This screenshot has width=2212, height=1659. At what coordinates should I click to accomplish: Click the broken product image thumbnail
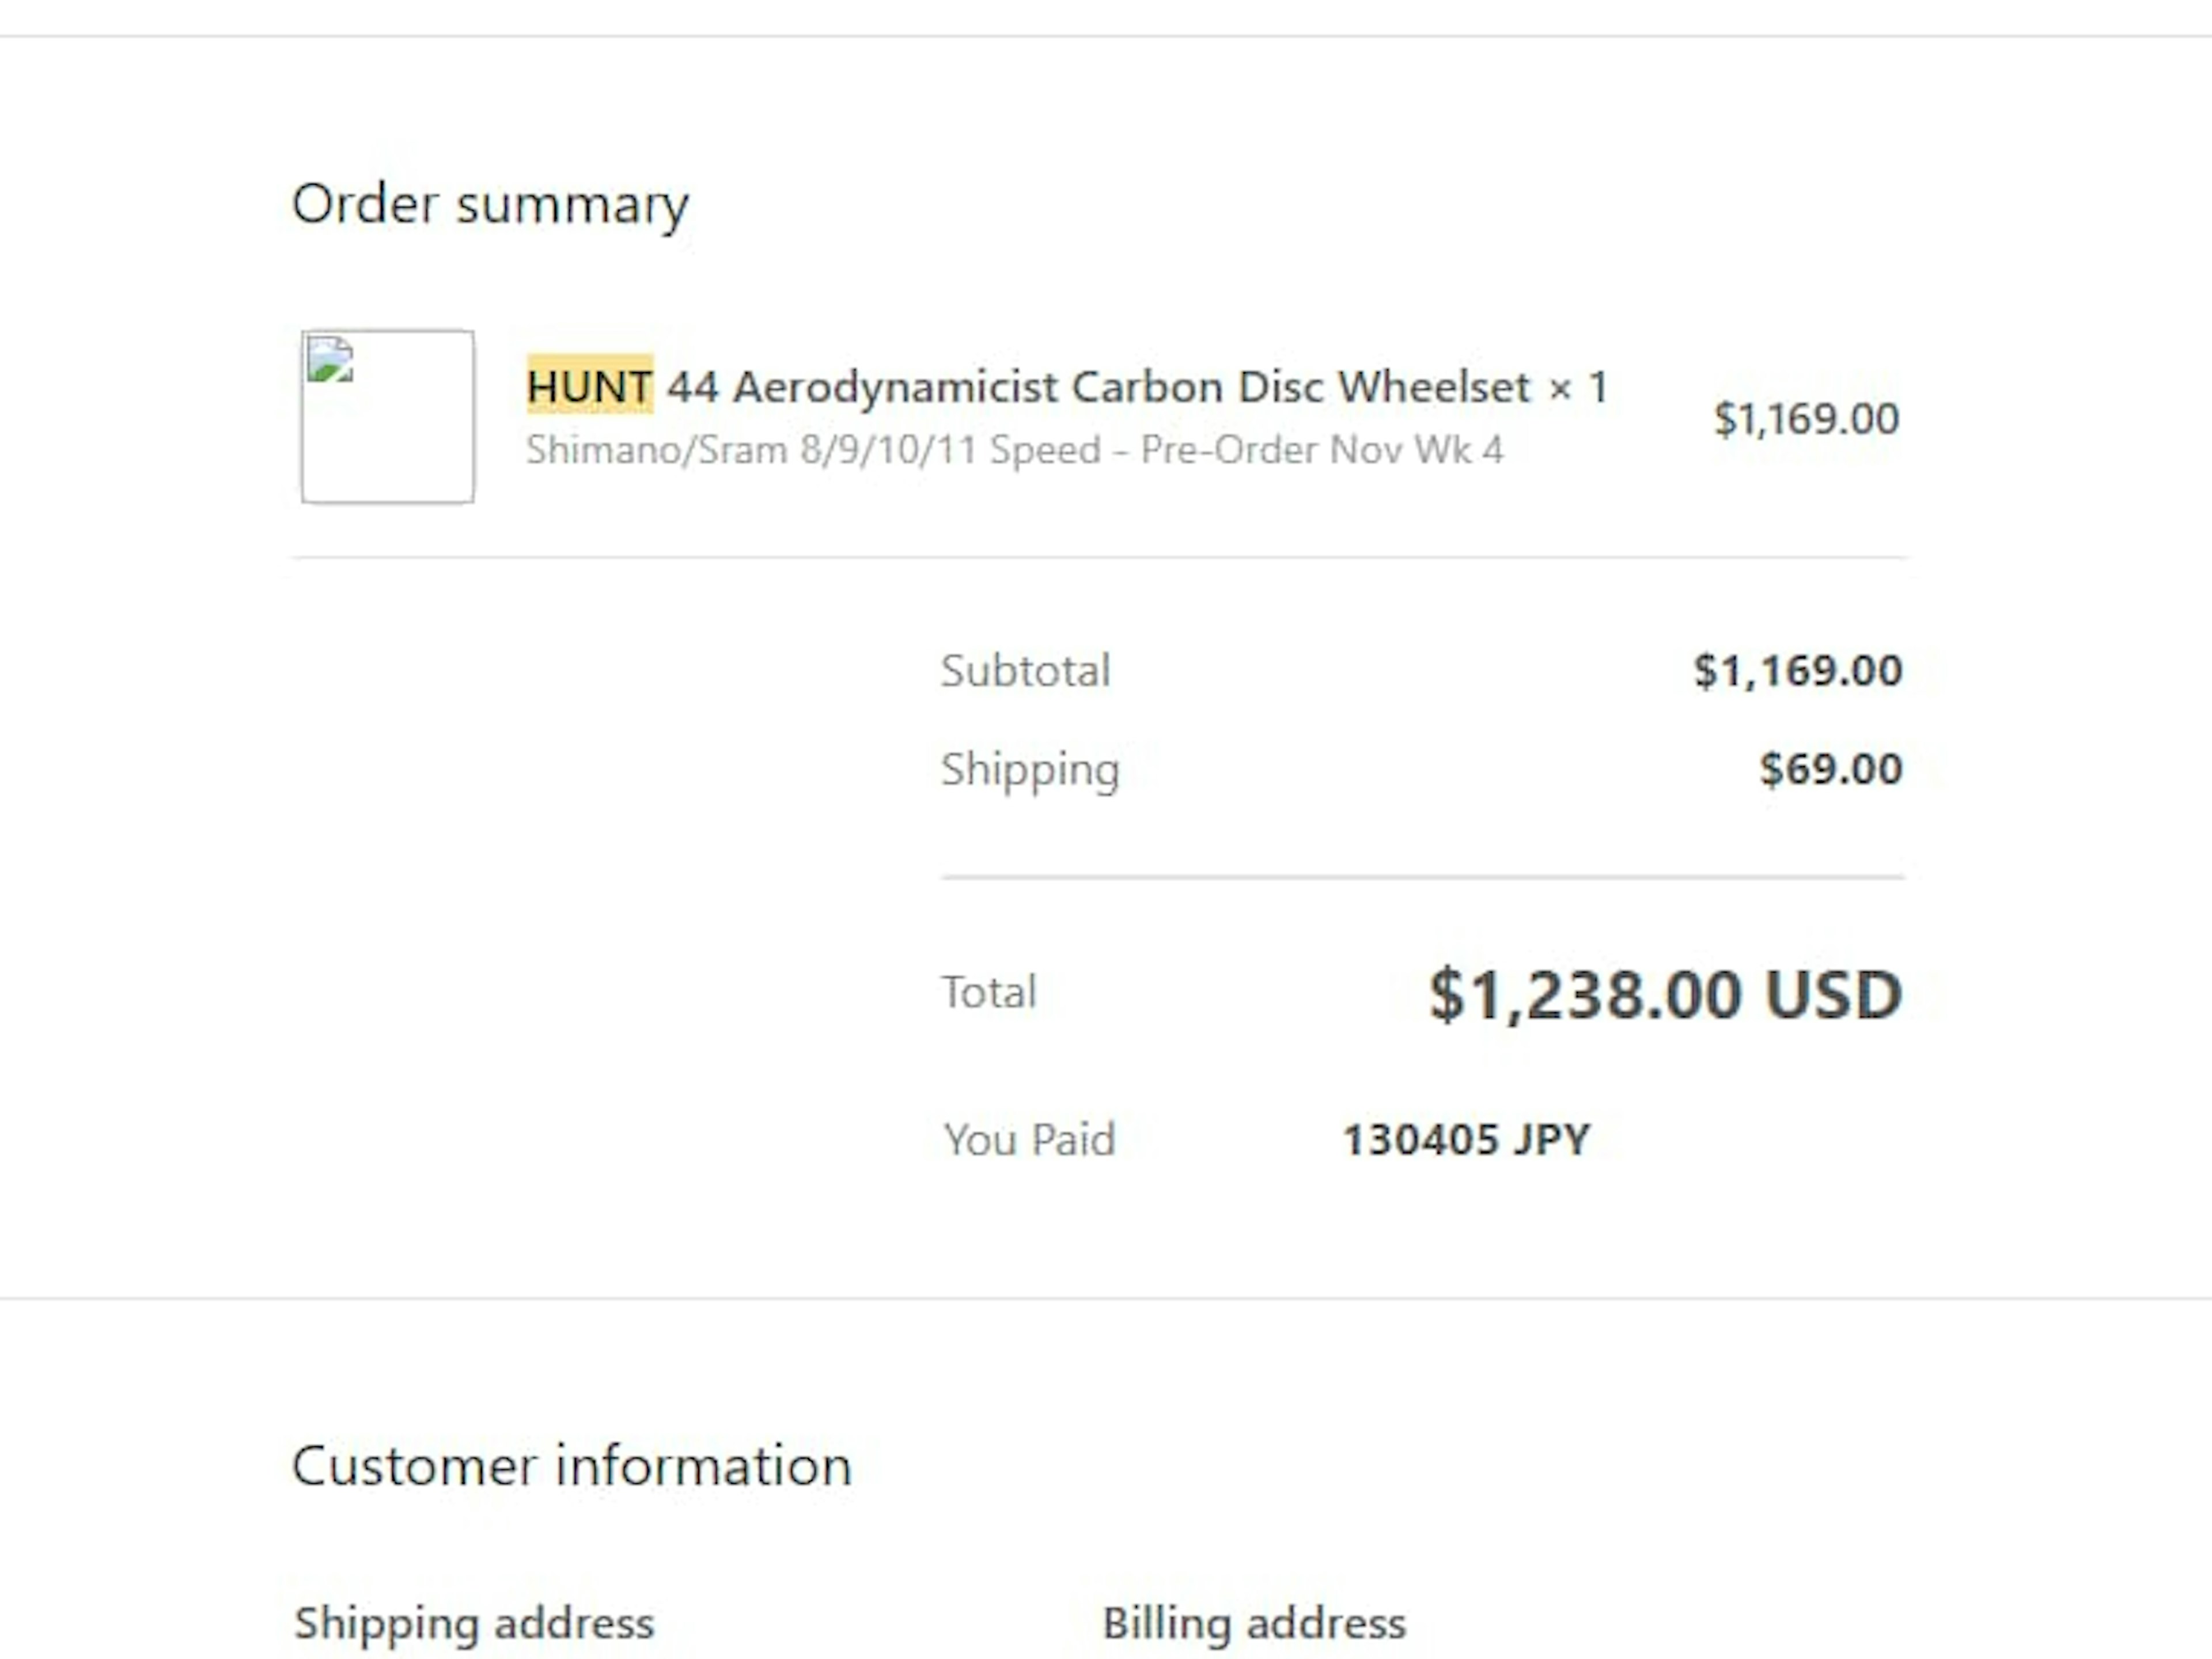click(x=388, y=416)
